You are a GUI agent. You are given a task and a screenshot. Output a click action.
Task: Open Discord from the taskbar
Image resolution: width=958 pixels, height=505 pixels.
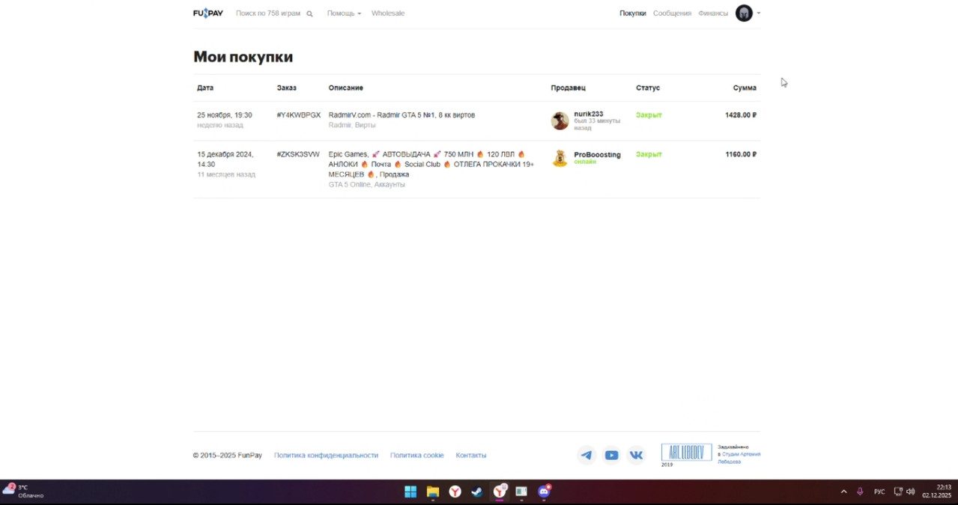tap(544, 492)
